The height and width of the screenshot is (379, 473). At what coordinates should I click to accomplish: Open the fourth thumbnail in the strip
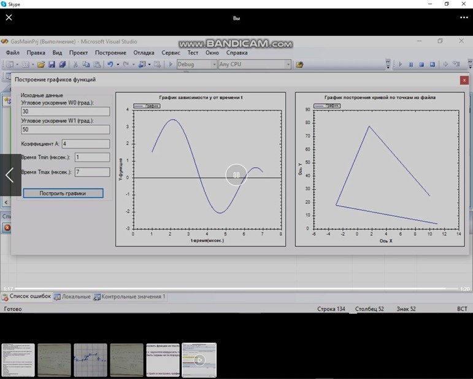coord(127,360)
